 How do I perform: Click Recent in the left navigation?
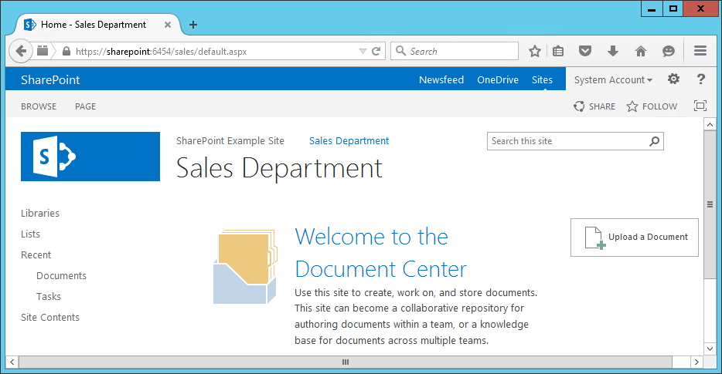[x=36, y=254]
